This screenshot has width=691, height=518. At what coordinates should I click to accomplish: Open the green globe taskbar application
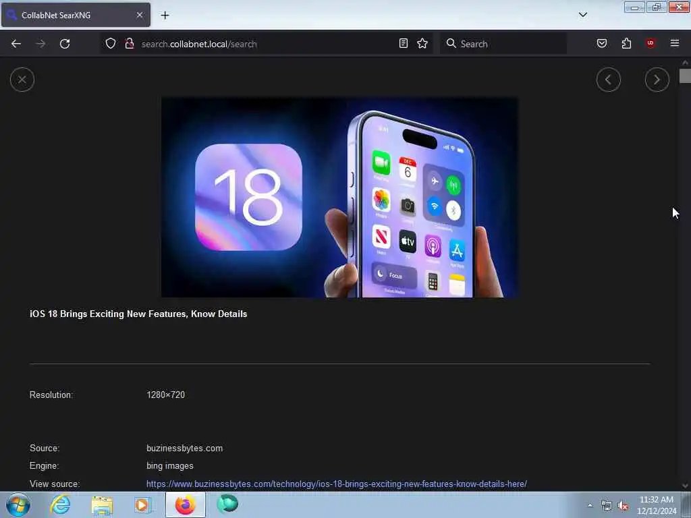[227, 505]
